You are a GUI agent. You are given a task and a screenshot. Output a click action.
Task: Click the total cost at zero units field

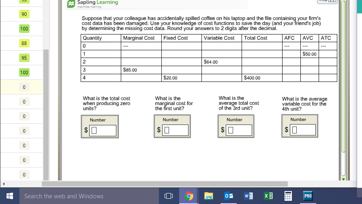tap(103, 131)
